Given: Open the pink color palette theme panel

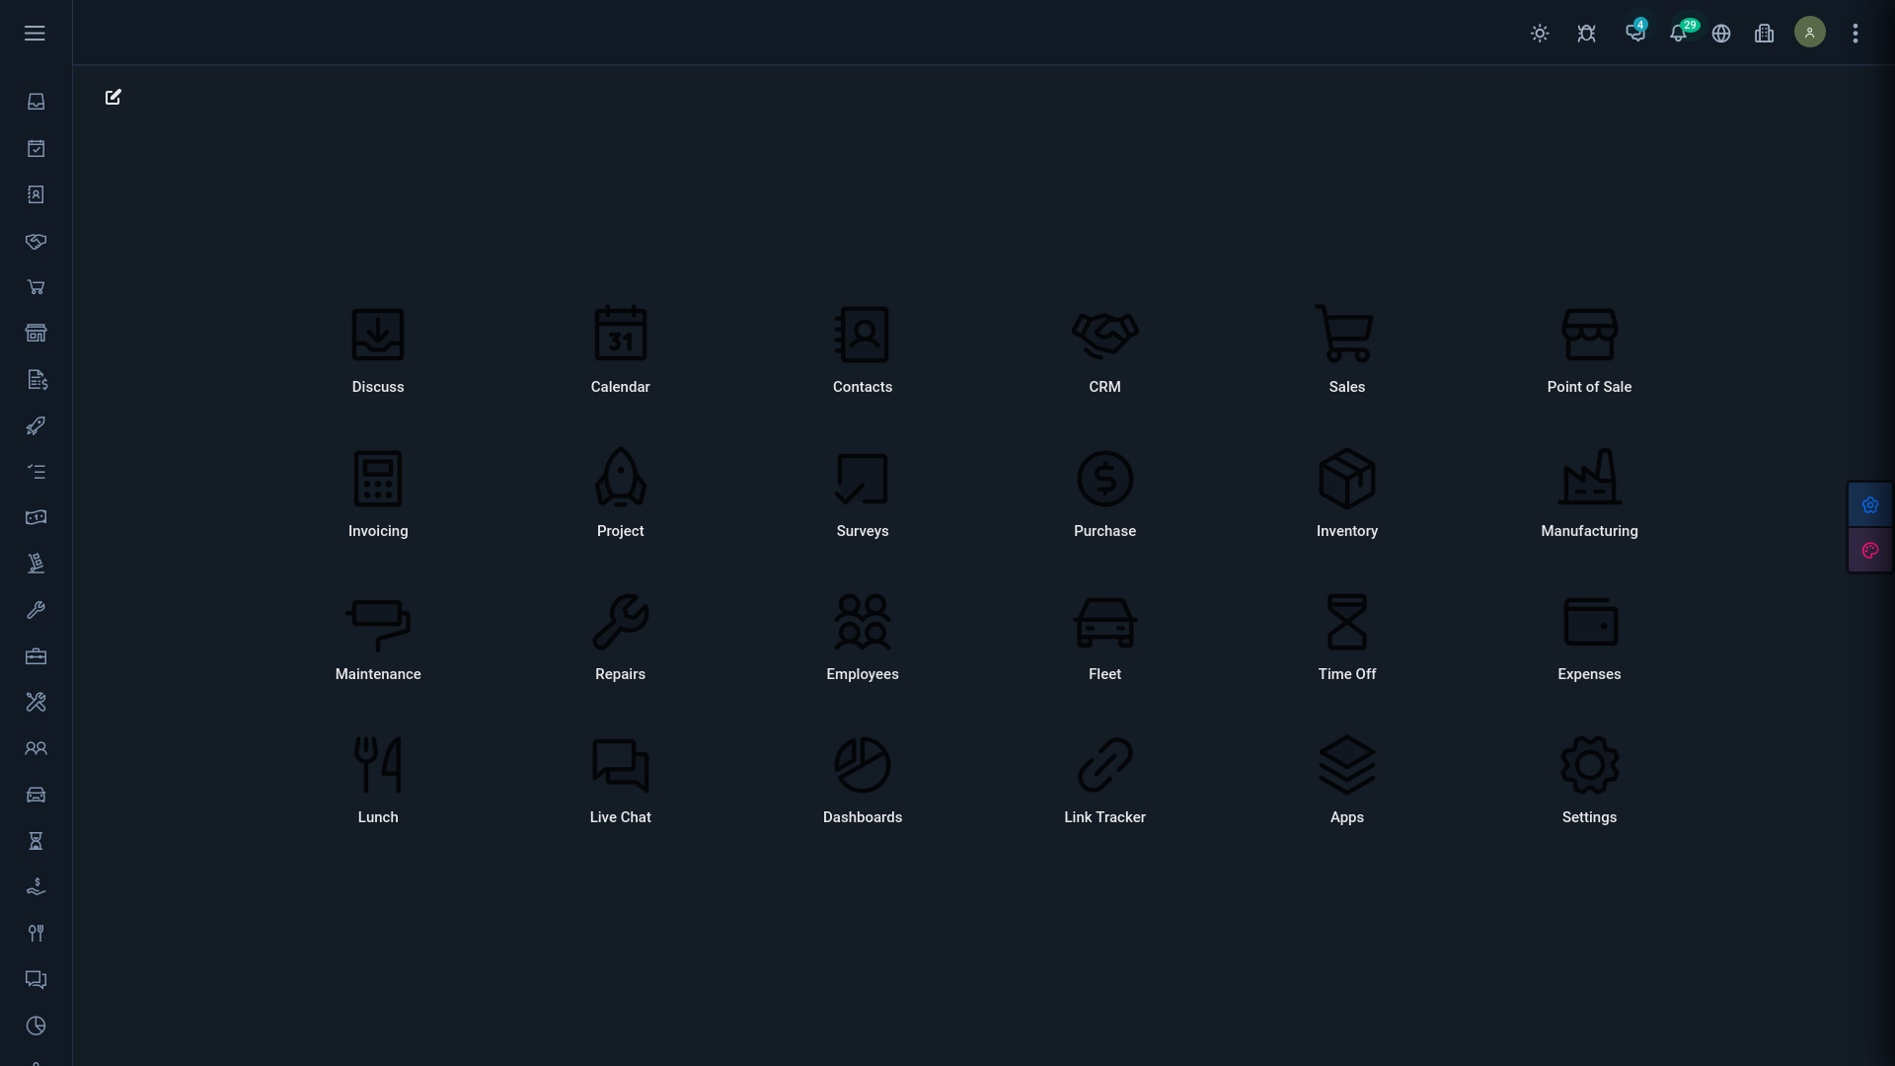Looking at the screenshot, I should pyautogui.click(x=1869, y=551).
